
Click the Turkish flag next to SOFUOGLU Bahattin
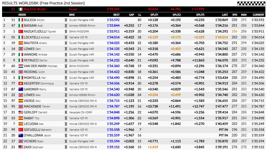tap(21, 130)
